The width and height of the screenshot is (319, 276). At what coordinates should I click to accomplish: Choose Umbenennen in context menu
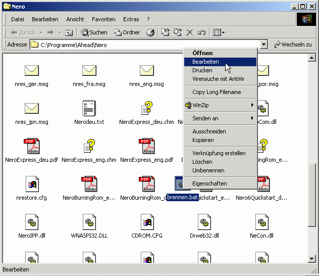pyautogui.click(x=220, y=170)
